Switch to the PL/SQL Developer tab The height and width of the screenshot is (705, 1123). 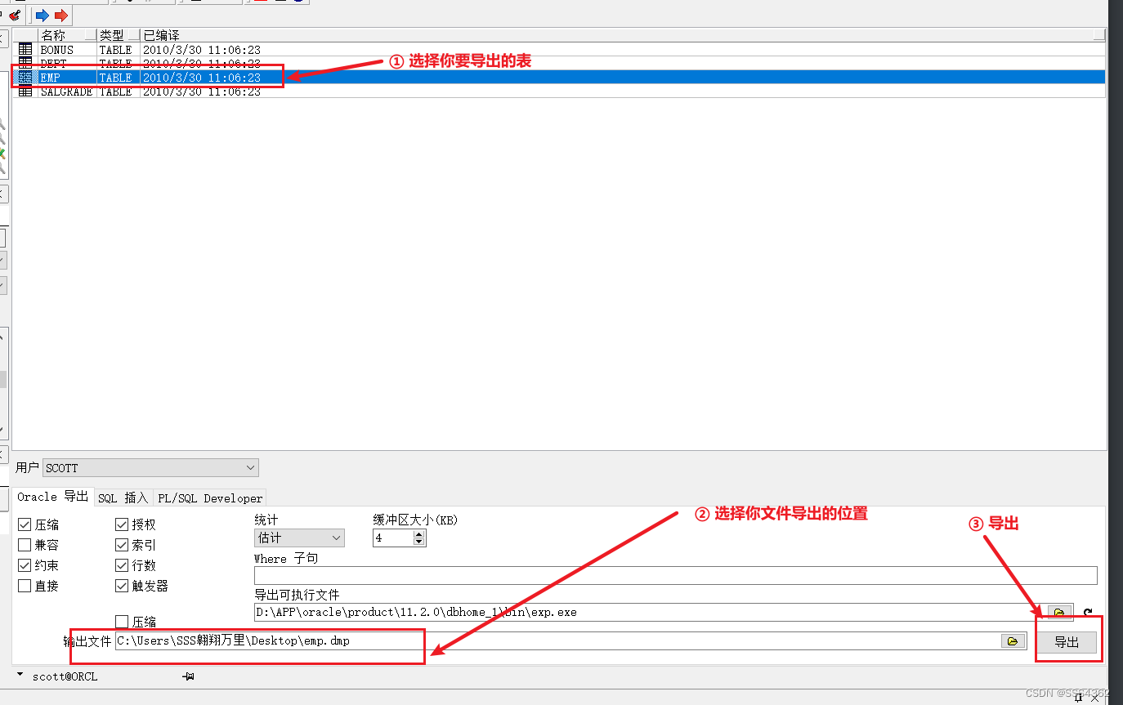(210, 498)
